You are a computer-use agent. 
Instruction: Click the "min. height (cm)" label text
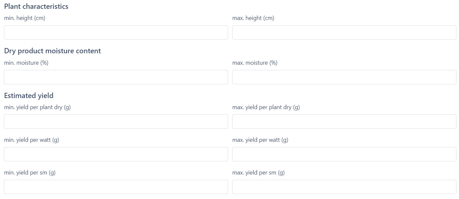[25, 18]
